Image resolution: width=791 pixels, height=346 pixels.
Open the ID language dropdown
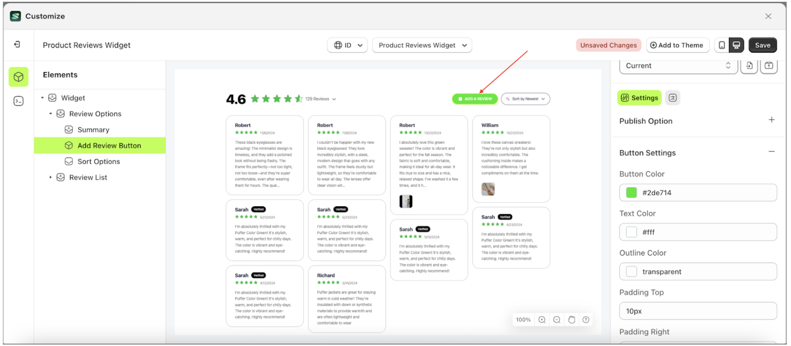point(348,45)
